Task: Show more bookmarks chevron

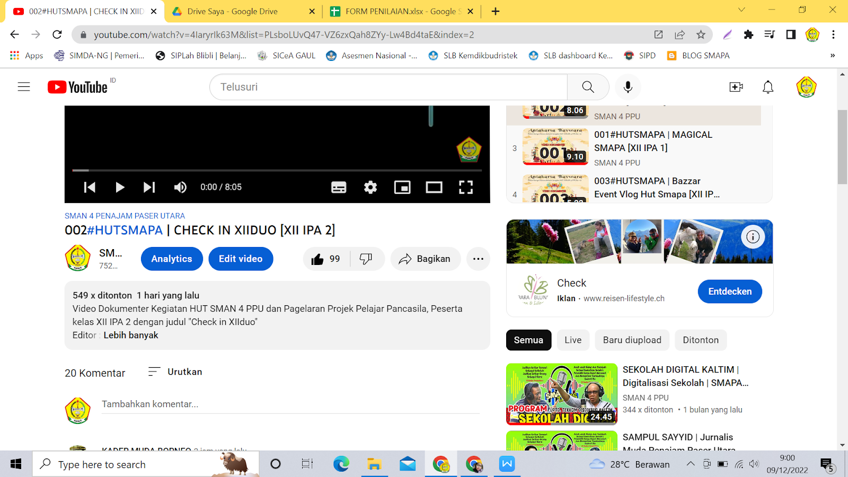Action: tap(833, 55)
